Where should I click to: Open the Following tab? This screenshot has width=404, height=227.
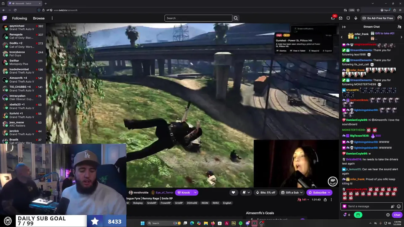[20, 18]
